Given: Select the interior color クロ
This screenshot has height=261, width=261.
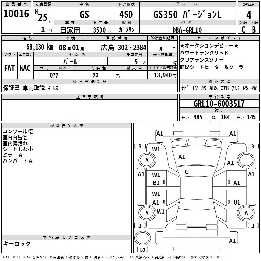Looking at the screenshot, I should click(x=95, y=75).
